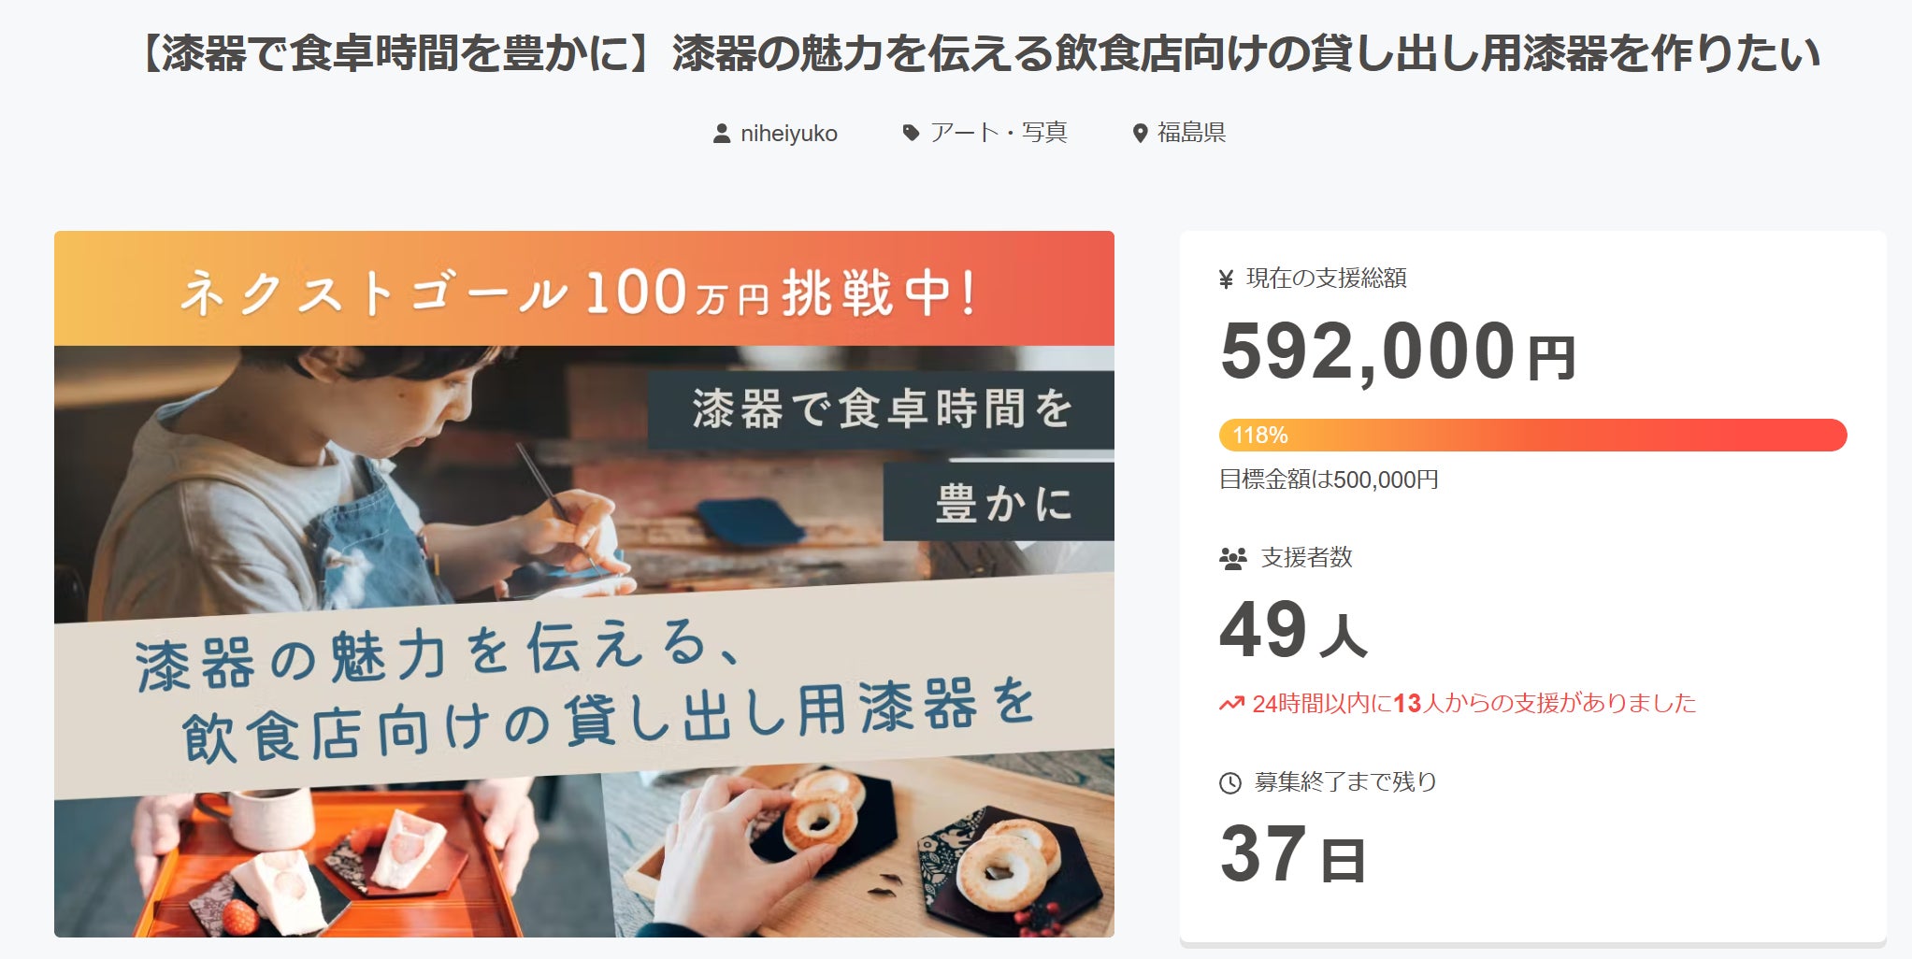Click the 592,000円 total amount
Image resolution: width=1912 pixels, height=959 pixels.
point(1398,351)
